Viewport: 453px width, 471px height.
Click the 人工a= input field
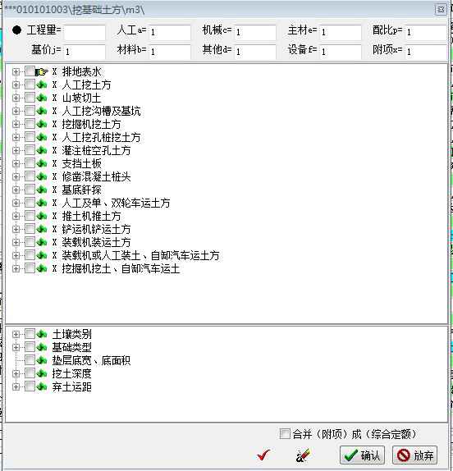170,32
